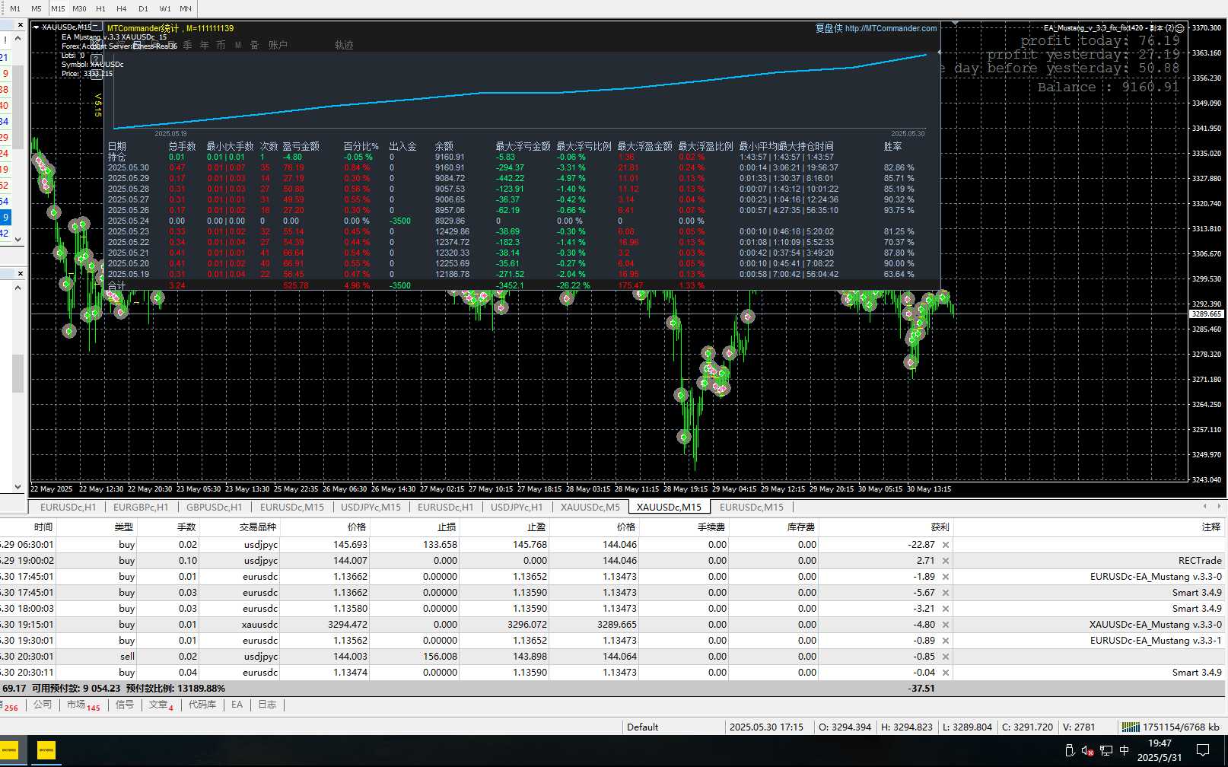The image size is (1228, 767).
Task: Open the USDJPYc,M15 chart tab
Action: (371, 507)
